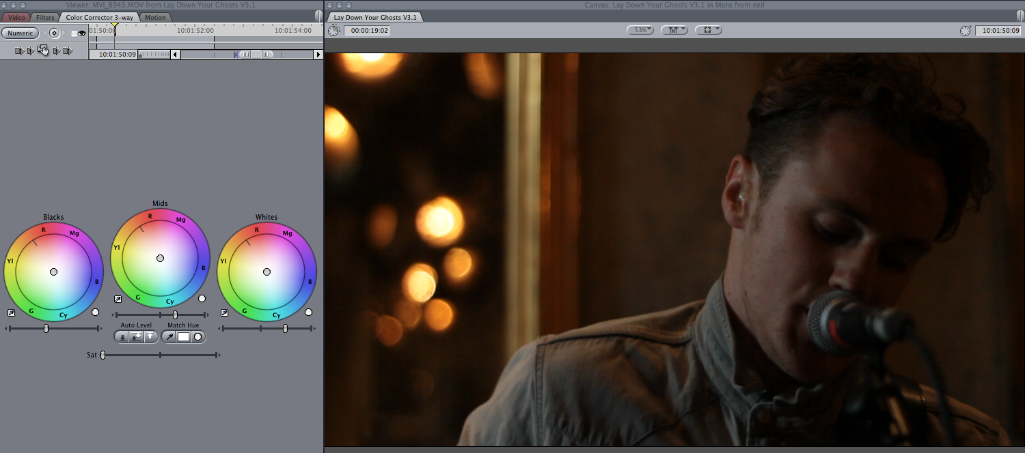This screenshot has width=1025, height=453.
Task: Click the copy-filter-back-two-clips icon
Action: coord(20,50)
